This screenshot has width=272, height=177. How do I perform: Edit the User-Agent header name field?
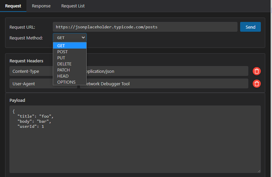(x=31, y=84)
